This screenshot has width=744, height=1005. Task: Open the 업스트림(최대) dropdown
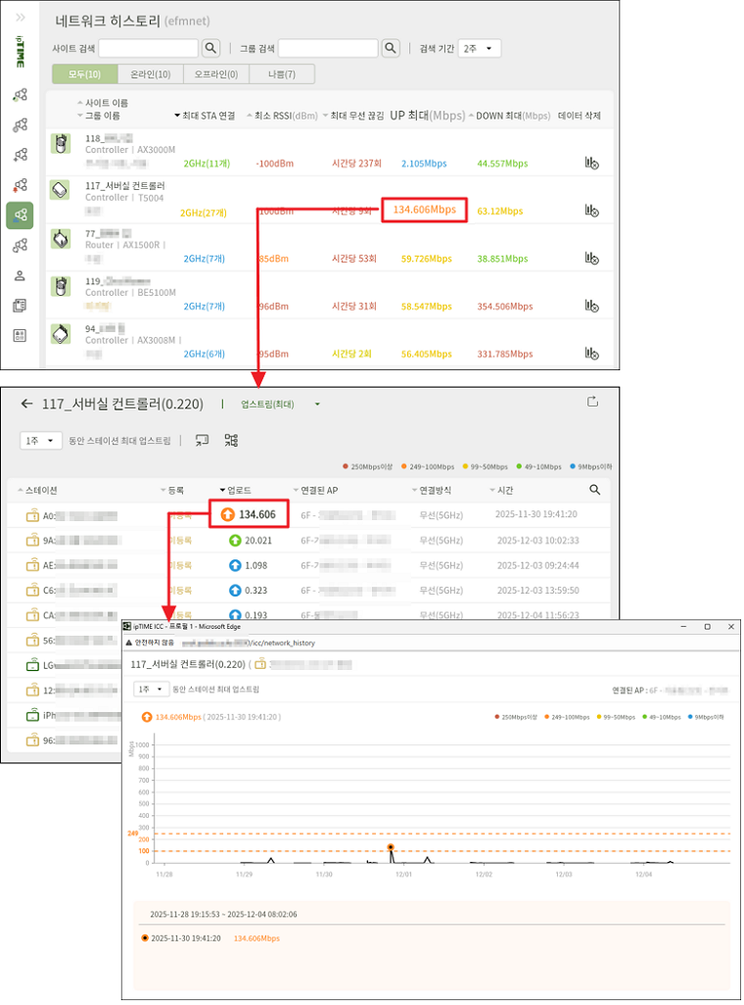(282, 404)
